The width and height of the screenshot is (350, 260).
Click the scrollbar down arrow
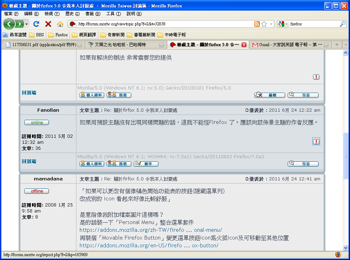pos(345,248)
